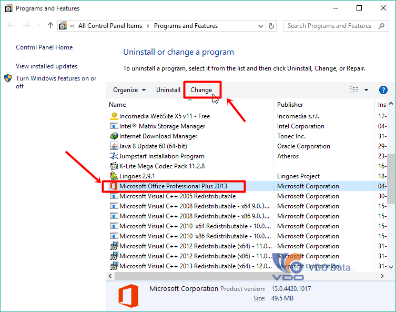This screenshot has height=312, width=396.
Task: Click 'Incomedia s.r.l.' publisher cell
Action: 298,116
